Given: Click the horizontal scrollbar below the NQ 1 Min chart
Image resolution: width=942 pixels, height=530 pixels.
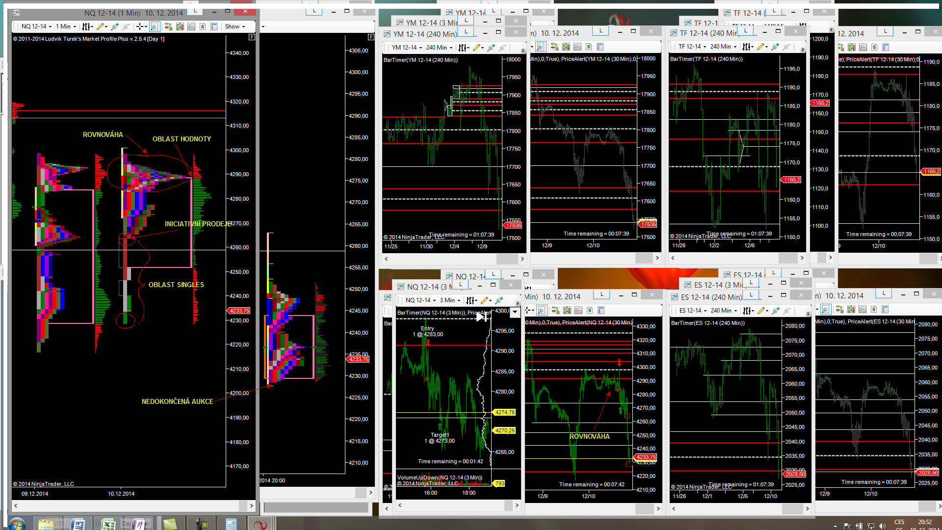Looking at the screenshot, I should [132, 505].
